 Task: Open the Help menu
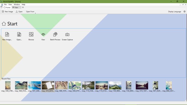pyautogui.click(x=23, y=4)
